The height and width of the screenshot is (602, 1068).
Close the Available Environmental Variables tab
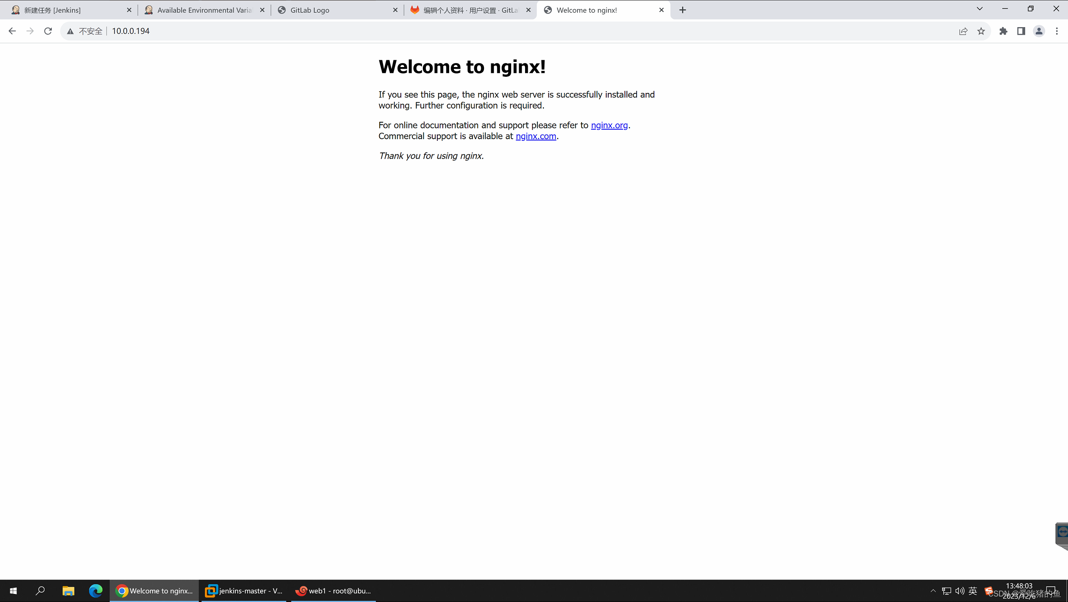point(262,10)
